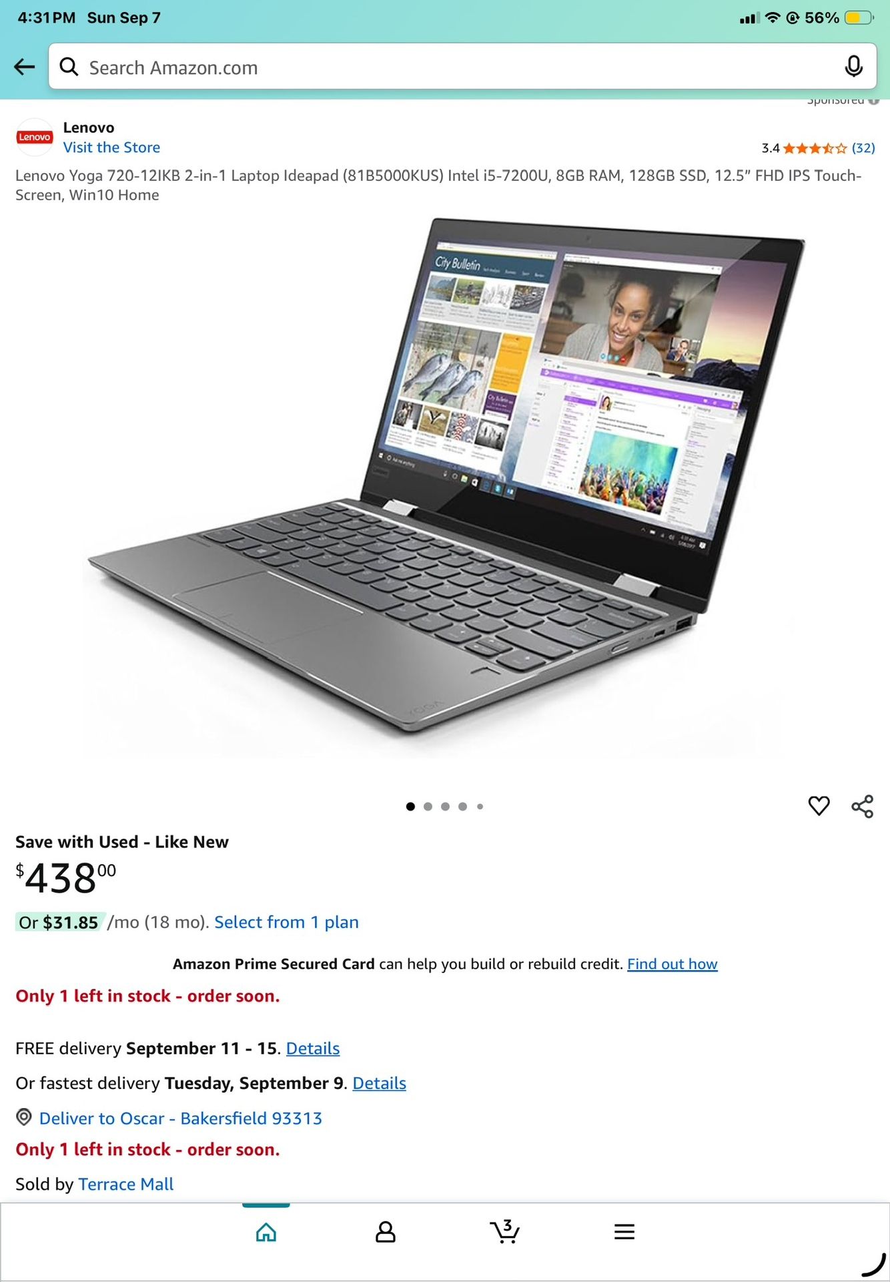The width and height of the screenshot is (890, 1282).
Task: Click the Lenovo brand logo
Action: (x=35, y=137)
